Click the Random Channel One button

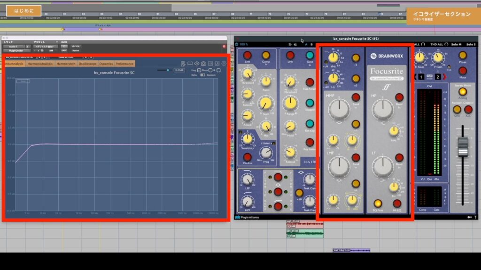point(457,109)
